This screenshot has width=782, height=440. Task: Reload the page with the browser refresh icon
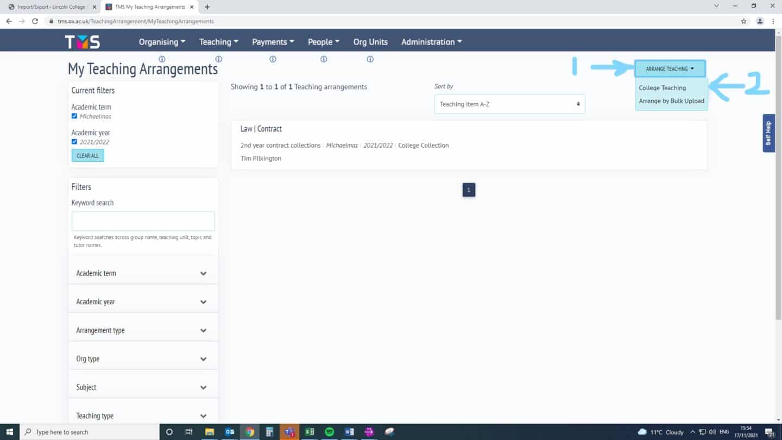[x=35, y=21]
